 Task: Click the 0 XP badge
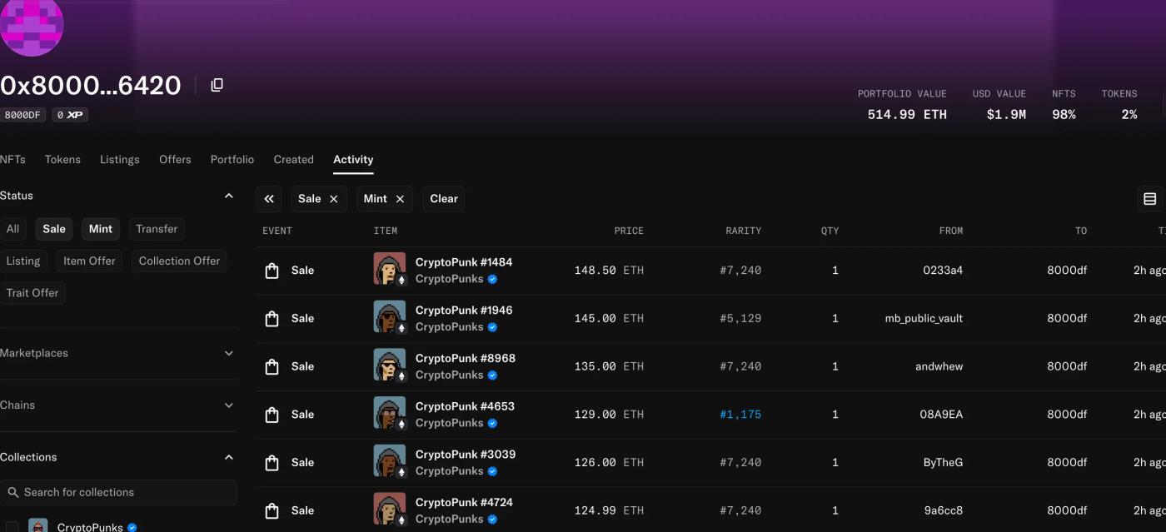70,115
